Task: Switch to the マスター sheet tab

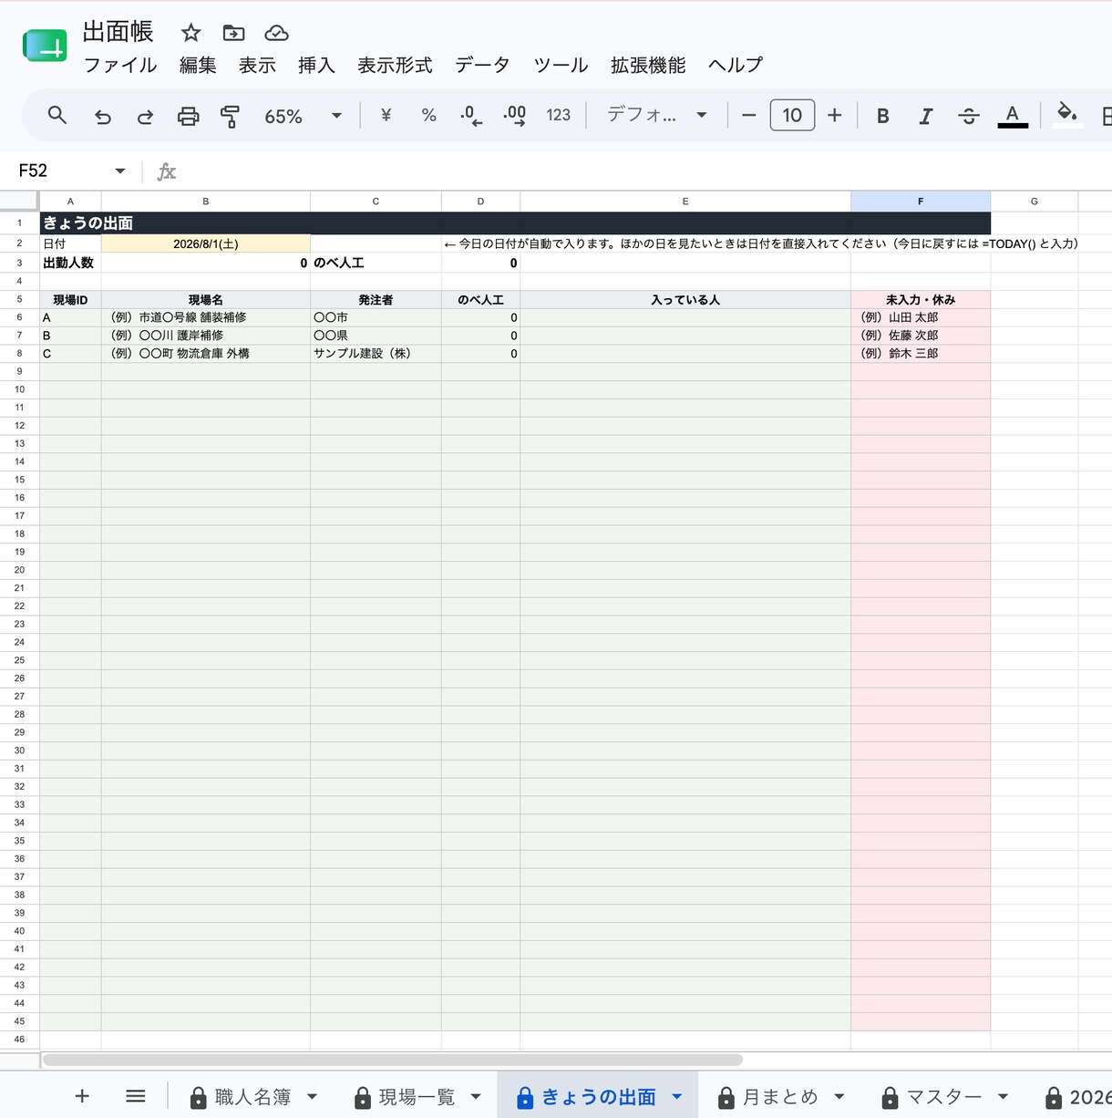Action: pyautogui.click(x=944, y=1097)
